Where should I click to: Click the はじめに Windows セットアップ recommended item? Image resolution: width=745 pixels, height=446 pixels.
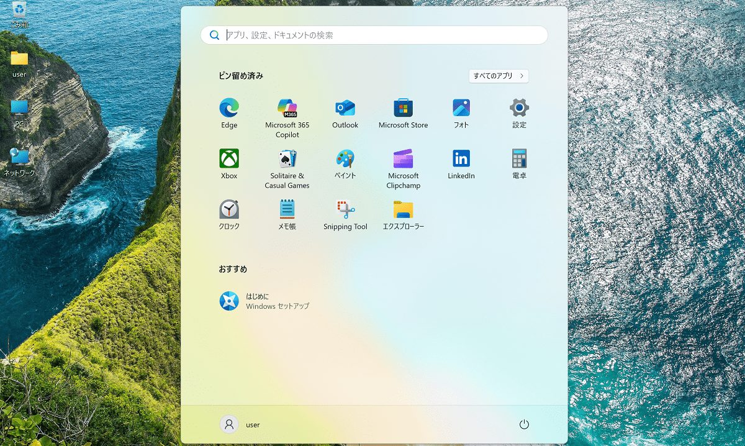(x=264, y=301)
